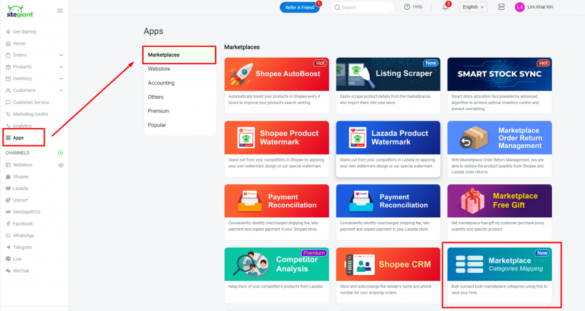585x311 pixels.
Task: Click the Lazada heart icon in sidebar
Action: point(8,188)
